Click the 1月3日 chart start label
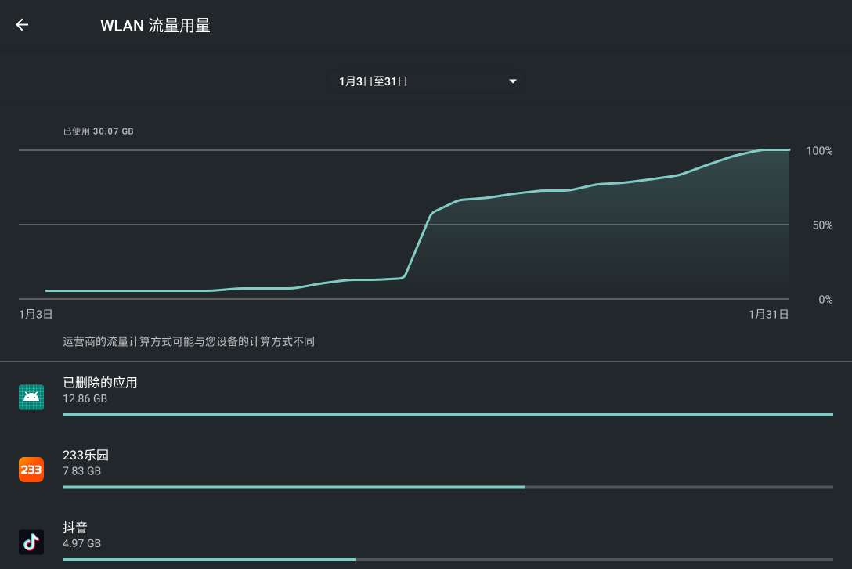The width and height of the screenshot is (852, 569). 36,315
